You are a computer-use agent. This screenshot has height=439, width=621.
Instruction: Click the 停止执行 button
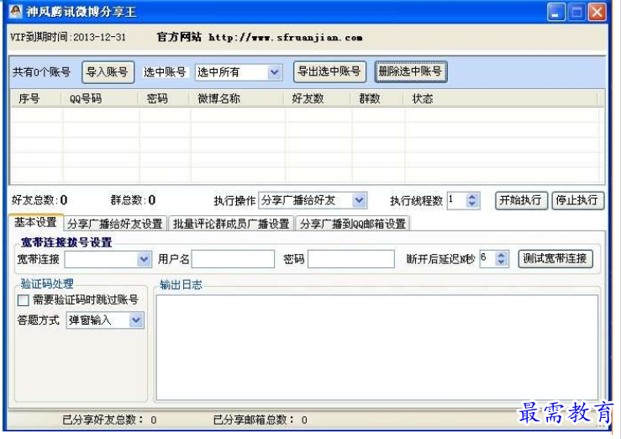click(x=578, y=200)
